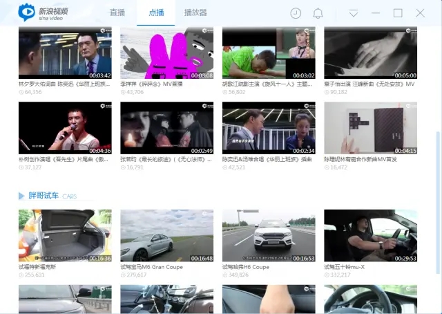
Task: Play the 00:16:53 white SUV thumbnail
Action: tap(269, 235)
